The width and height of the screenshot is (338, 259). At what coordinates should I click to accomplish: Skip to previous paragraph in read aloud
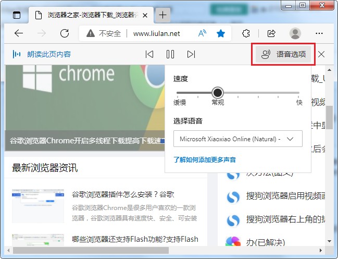(x=149, y=54)
